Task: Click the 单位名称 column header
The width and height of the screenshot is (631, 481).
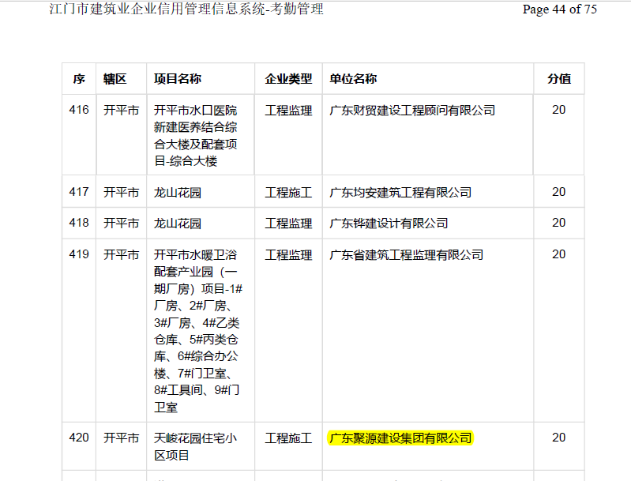Action: [x=353, y=79]
